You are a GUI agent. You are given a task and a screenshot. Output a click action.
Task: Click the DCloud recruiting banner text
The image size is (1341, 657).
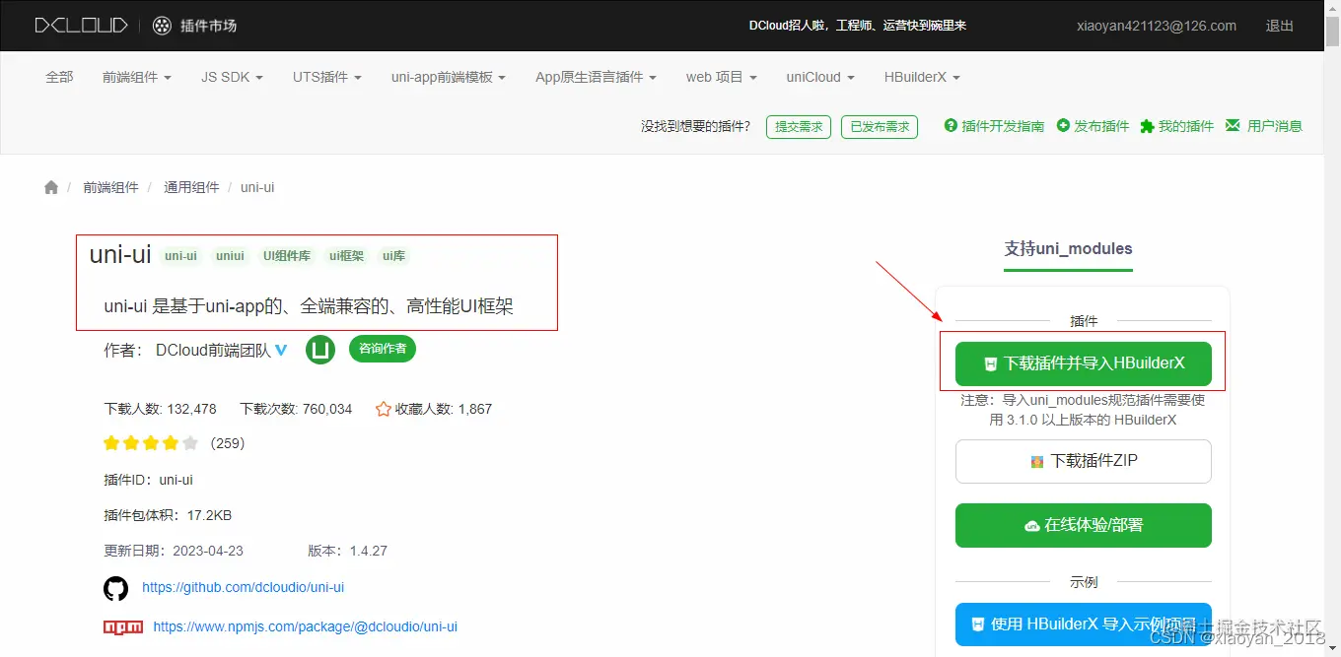(x=857, y=26)
